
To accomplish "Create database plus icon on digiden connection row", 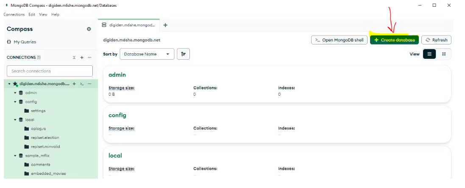I will click(74, 84).
